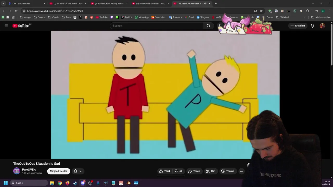Switch to the Kick | Streamer.bot tab

[26, 4]
